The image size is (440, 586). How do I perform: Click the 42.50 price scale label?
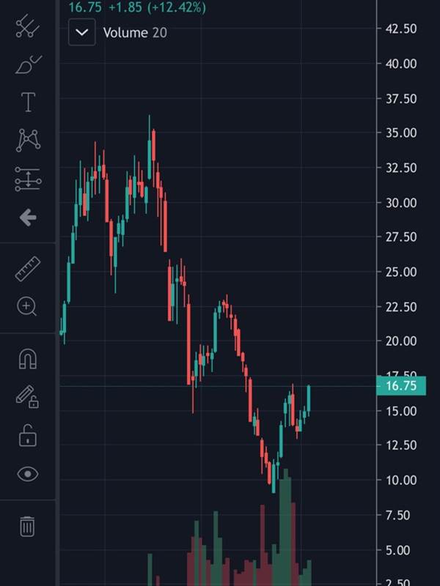(401, 29)
